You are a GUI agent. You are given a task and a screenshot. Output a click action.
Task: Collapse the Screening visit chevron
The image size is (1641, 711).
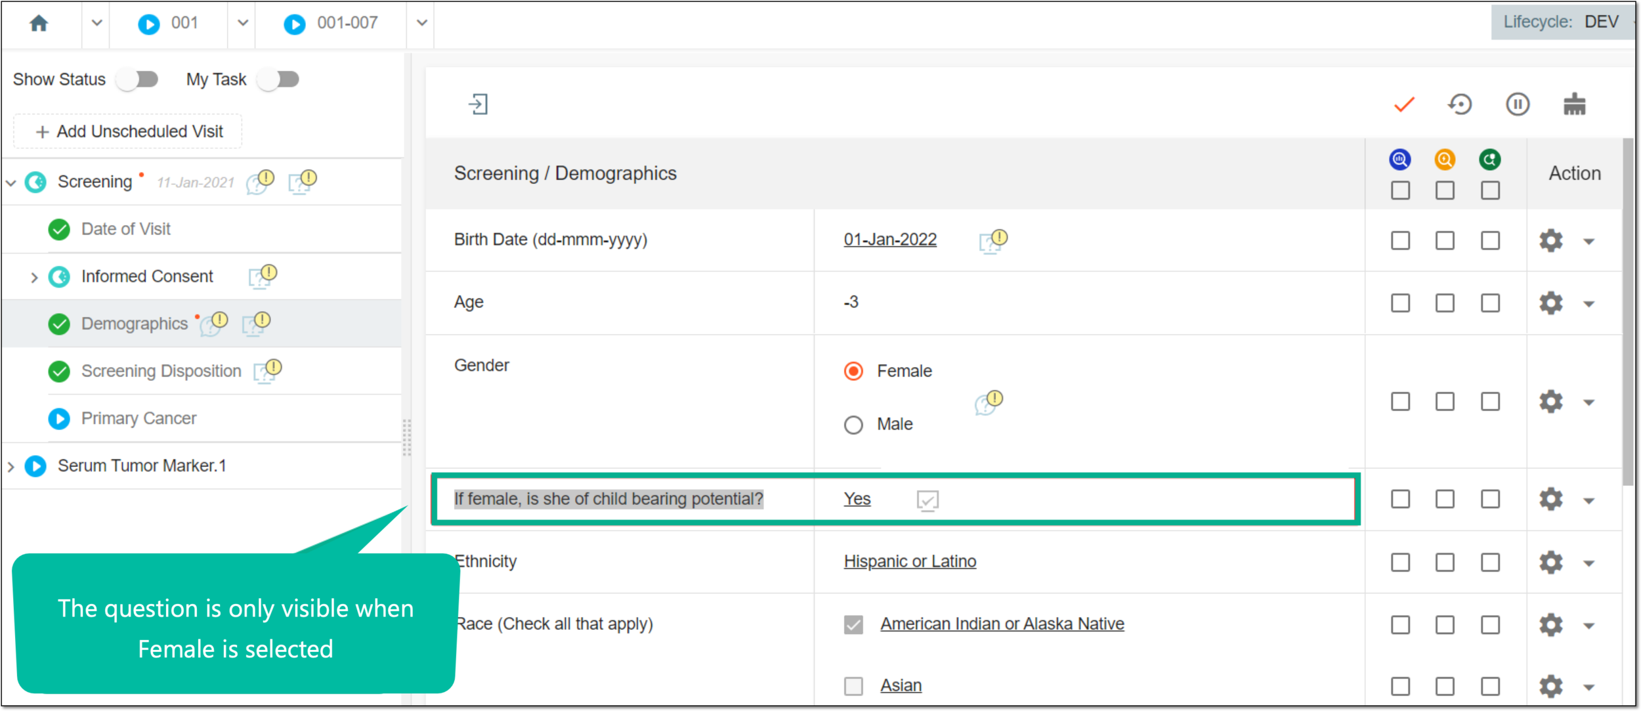pyautogui.click(x=11, y=183)
